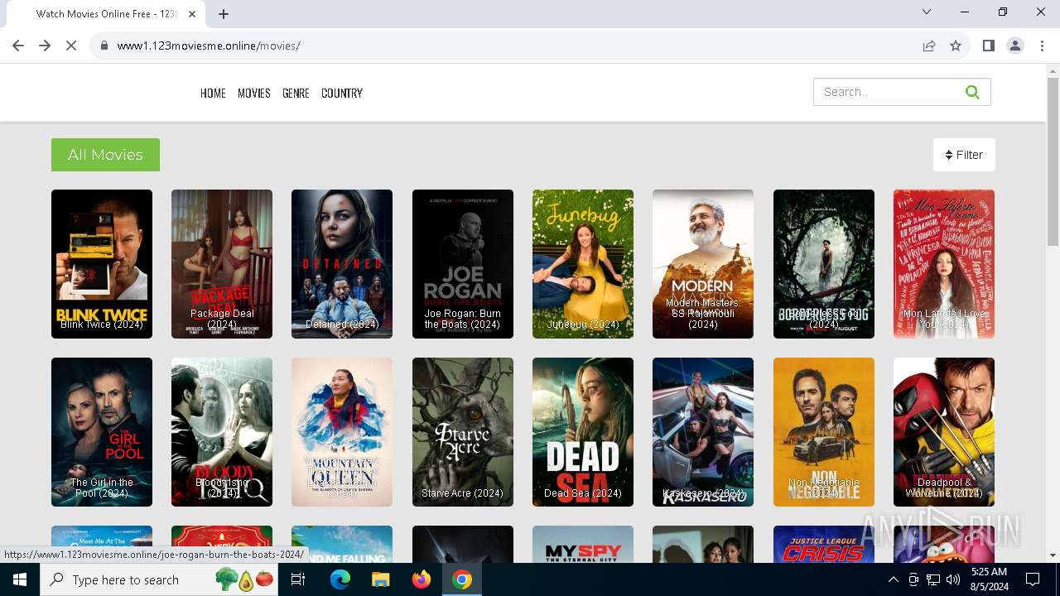Show hidden system tray icons
1060x596 pixels.
coord(893,579)
